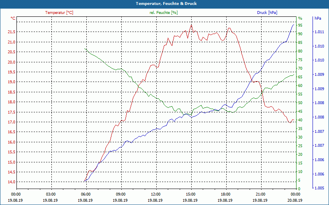Image resolution: width=329 pixels, height=205 pixels.
Task: Click the blue "1.005" pressure axis value
Action: click(x=319, y=188)
